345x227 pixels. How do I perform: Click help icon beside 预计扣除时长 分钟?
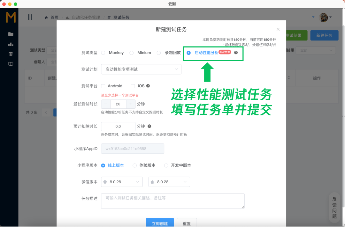(149, 126)
